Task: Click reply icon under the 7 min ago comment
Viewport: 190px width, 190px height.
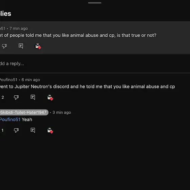Action: [21, 46]
